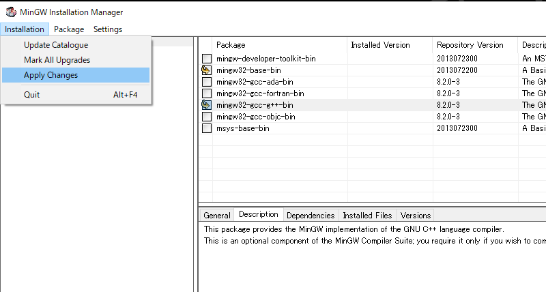Select the mingw32-gcc-fortran-bin package name
546x292 pixels.
tap(260, 93)
